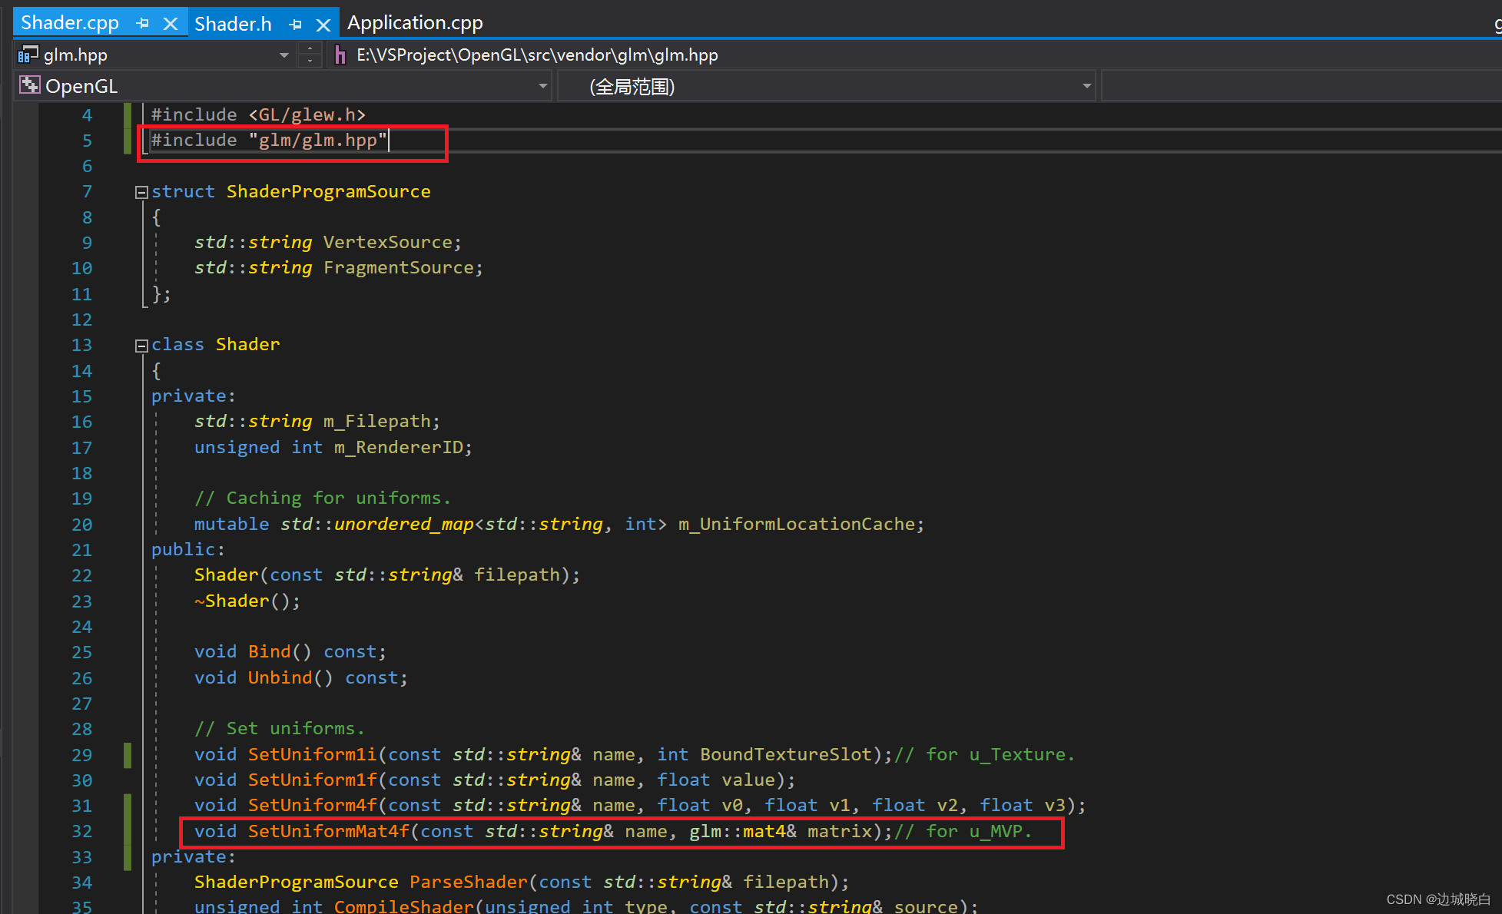Select the Shader.h tab
The width and height of the screenshot is (1502, 914).
click(x=233, y=24)
